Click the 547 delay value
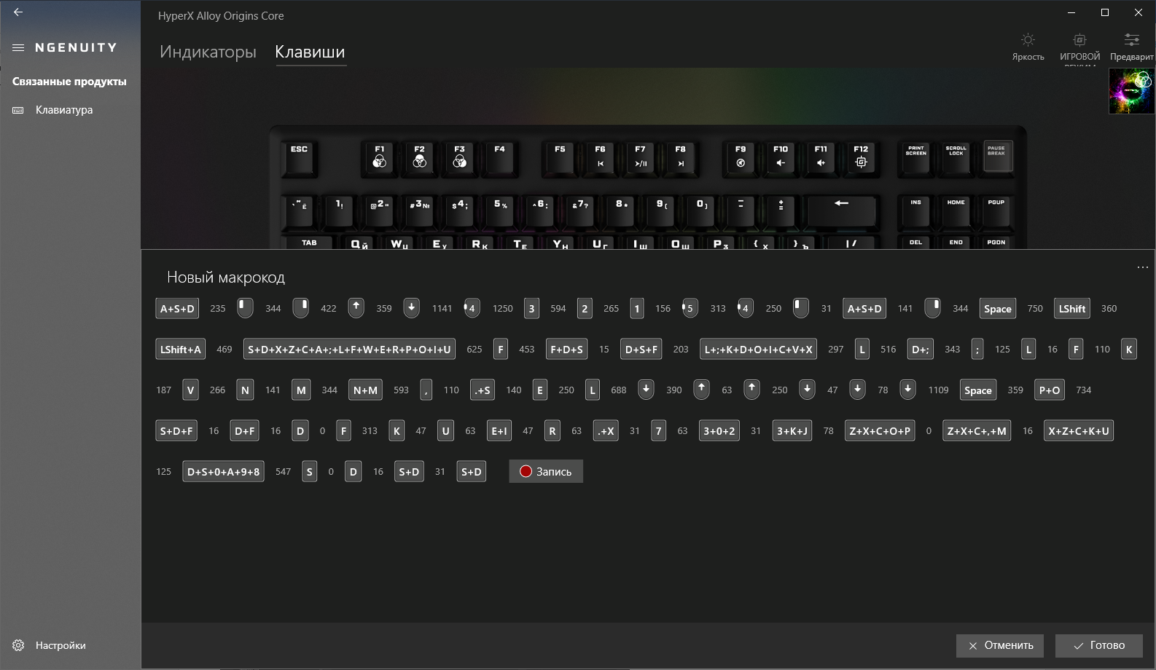This screenshot has height=670, width=1156. pyautogui.click(x=283, y=471)
